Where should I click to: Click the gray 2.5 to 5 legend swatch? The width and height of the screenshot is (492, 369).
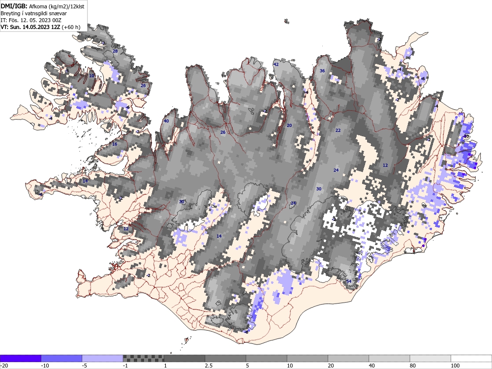[x=225, y=358]
